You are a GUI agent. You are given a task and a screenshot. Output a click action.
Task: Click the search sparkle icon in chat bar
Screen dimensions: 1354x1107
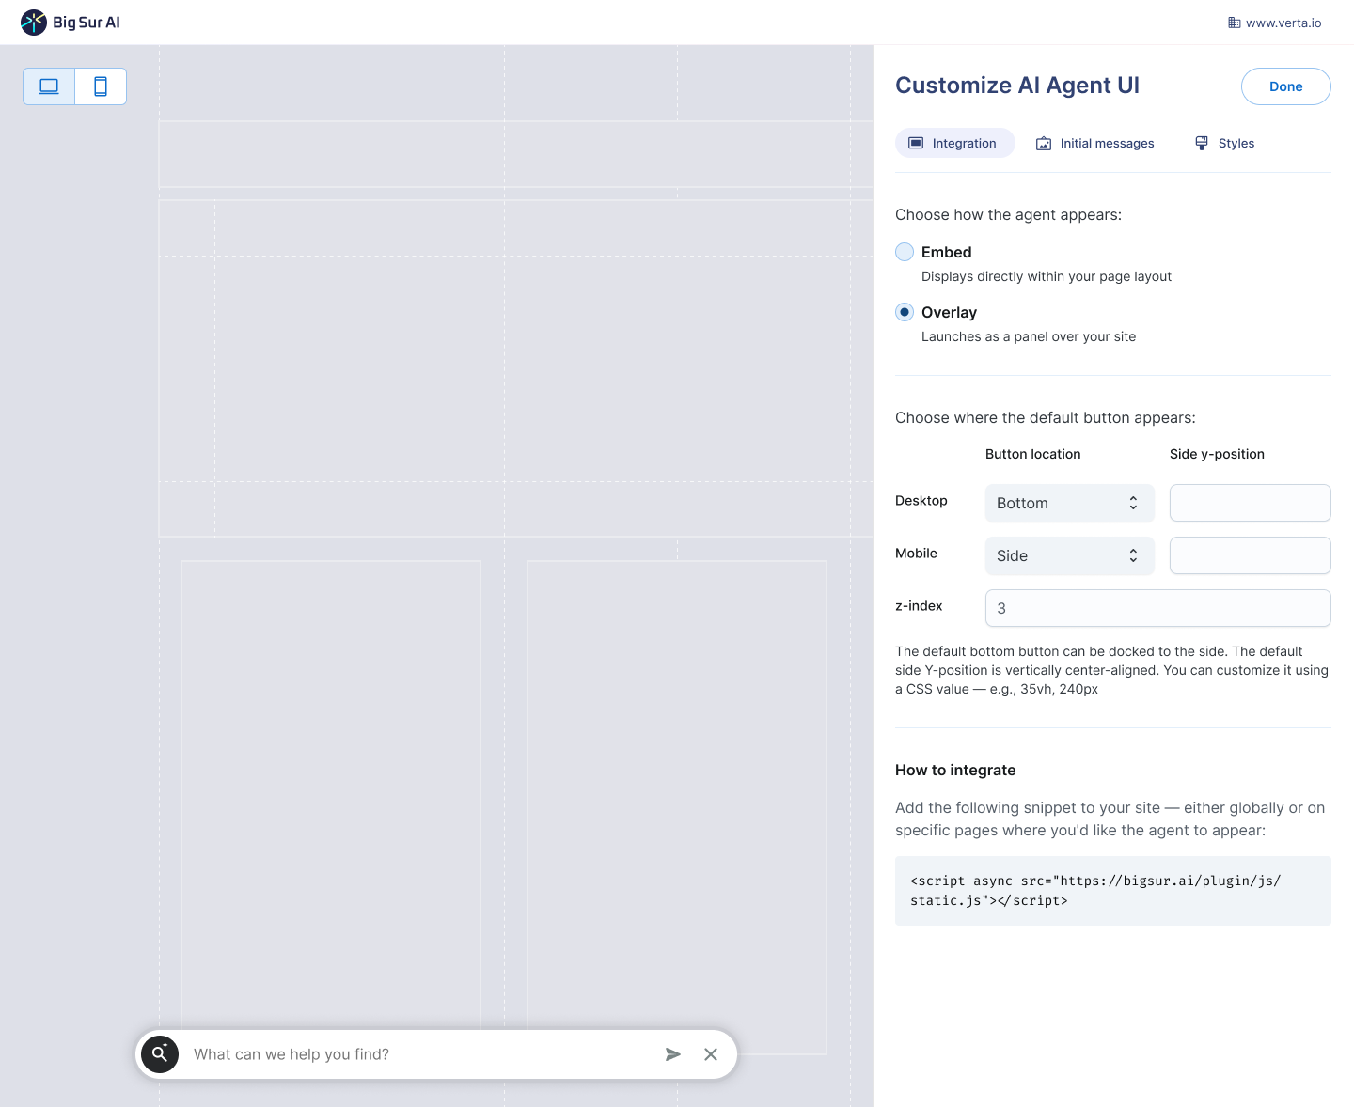(x=160, y=1054)
